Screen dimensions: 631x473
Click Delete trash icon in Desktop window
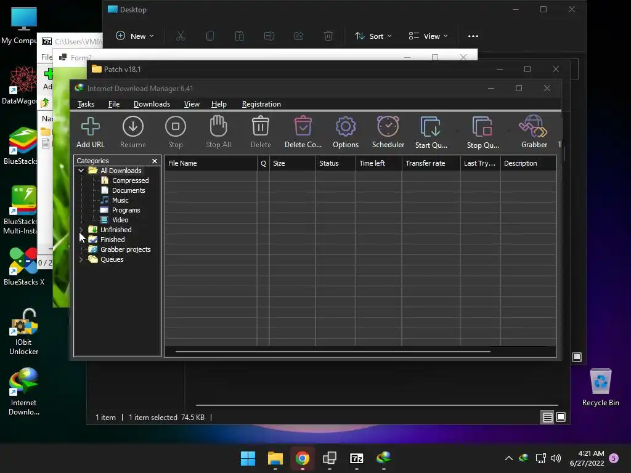tap(328, 36)
